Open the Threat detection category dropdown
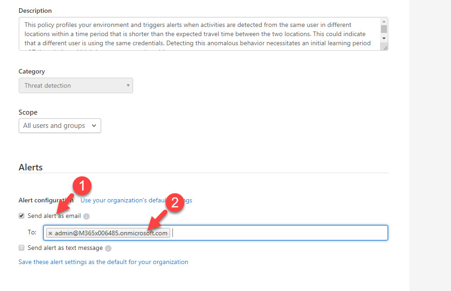 point(75,85)
